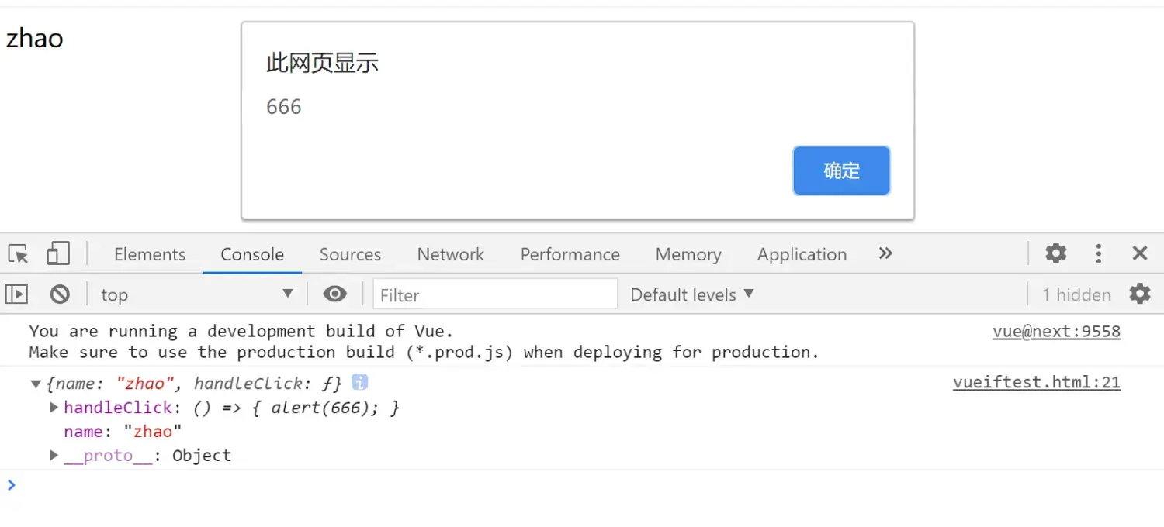Open the Default levels dropdown
The height and width of the screenshot is (527, 1164).
(x=692, y=294)
